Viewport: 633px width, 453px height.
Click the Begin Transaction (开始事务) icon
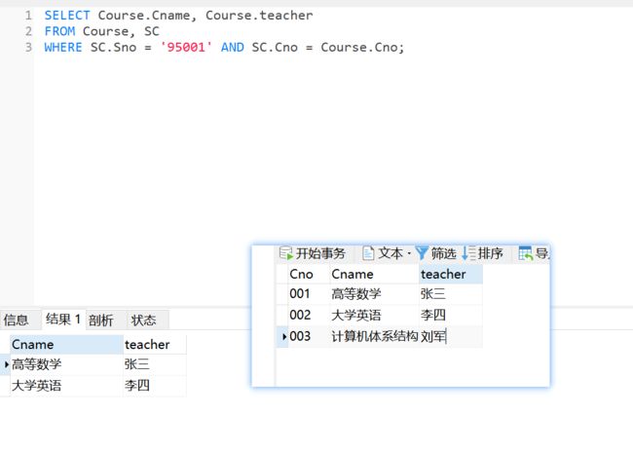tap(285, 253)
